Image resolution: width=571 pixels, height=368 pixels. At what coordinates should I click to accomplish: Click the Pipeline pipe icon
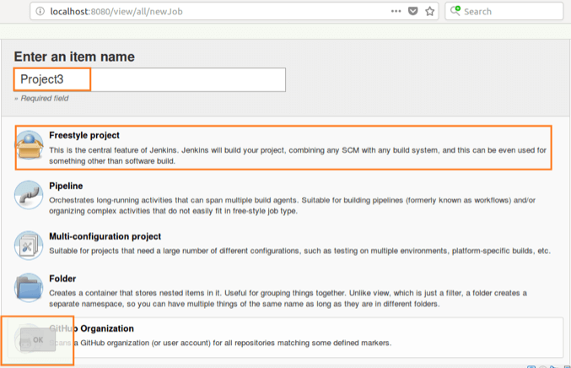point(29,195)
